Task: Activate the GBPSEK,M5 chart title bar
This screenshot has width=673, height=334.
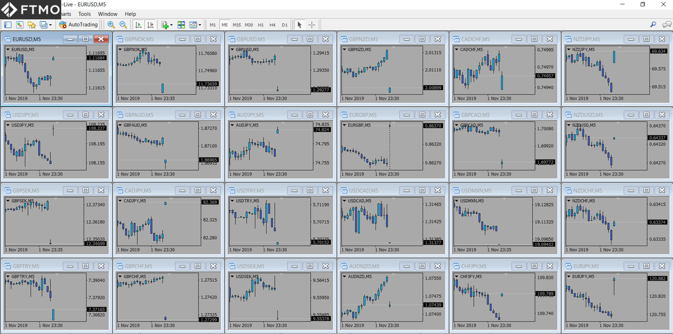Action: coord(56,190)
